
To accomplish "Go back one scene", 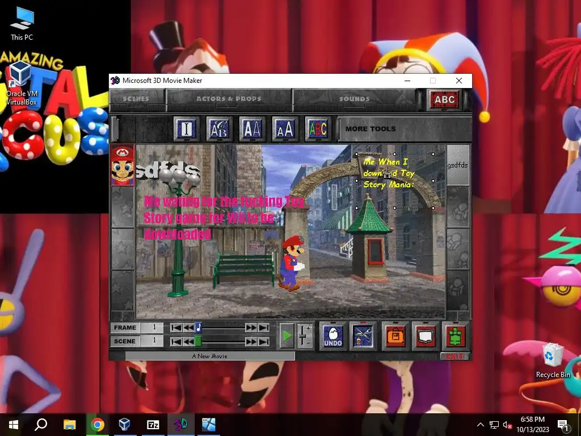I will 188,341.
